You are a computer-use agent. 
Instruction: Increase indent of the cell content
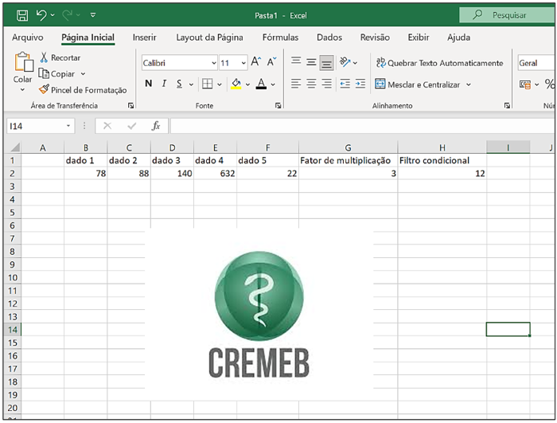(x=360, y=84)
